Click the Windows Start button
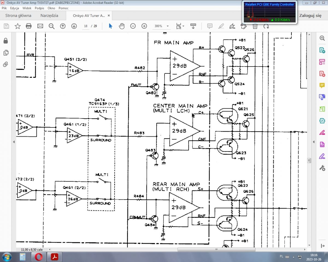 7,257
